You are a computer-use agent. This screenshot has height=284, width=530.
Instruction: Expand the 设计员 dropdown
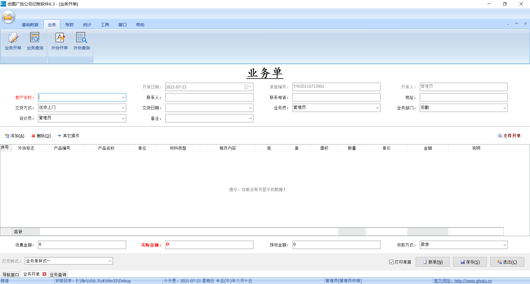pos(123,118)
